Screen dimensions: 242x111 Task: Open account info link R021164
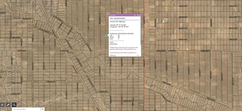coord(122,22)
